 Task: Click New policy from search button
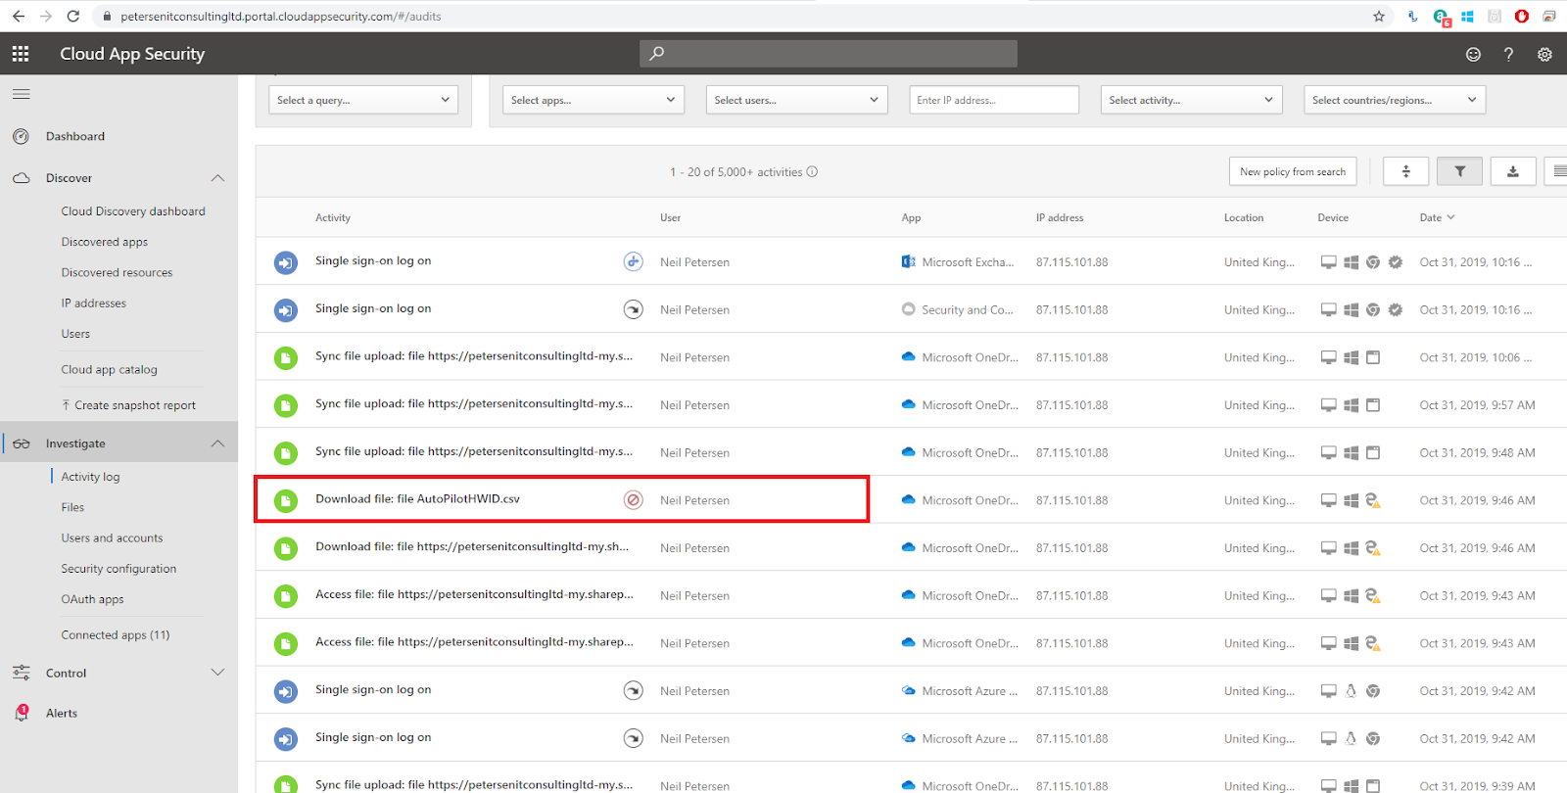pyautogui.click(x=1293, y=171)
